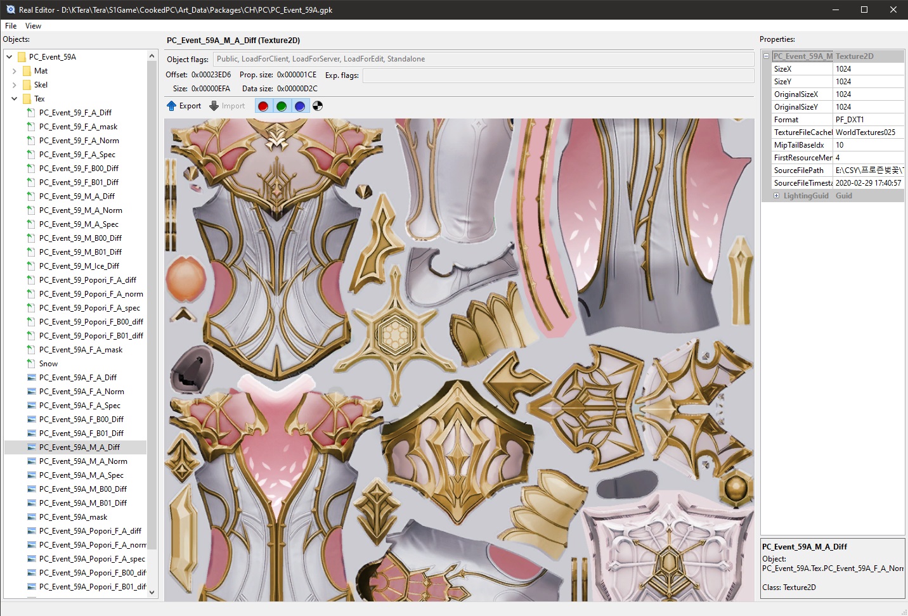
Task: Collapse the PC_Event_59A root node
Action: pos(10,57)
